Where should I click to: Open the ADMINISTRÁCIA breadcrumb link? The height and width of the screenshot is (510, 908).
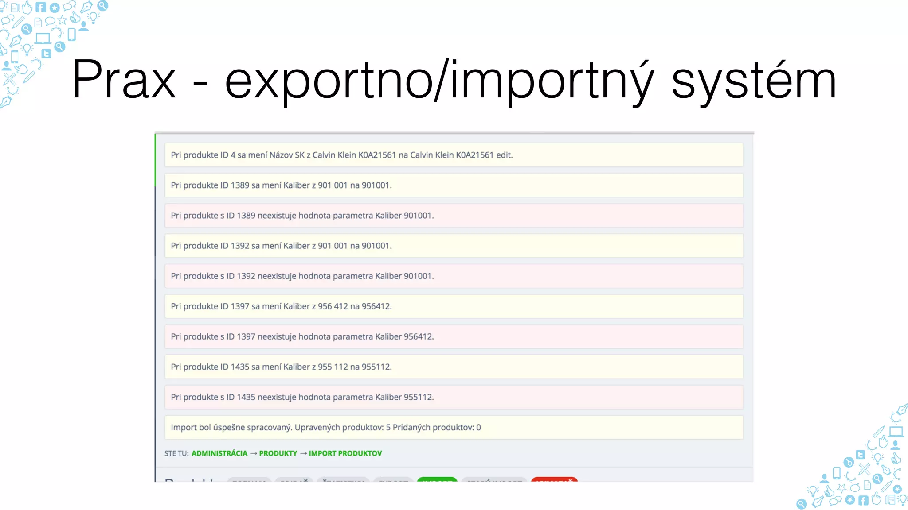click(x=219, y=453)
